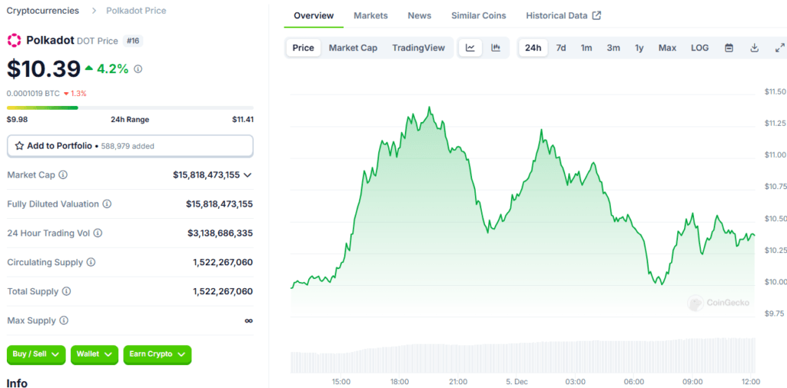Click the infinity Max Supply value
The image size is (787, 388).
click(248, 320)
